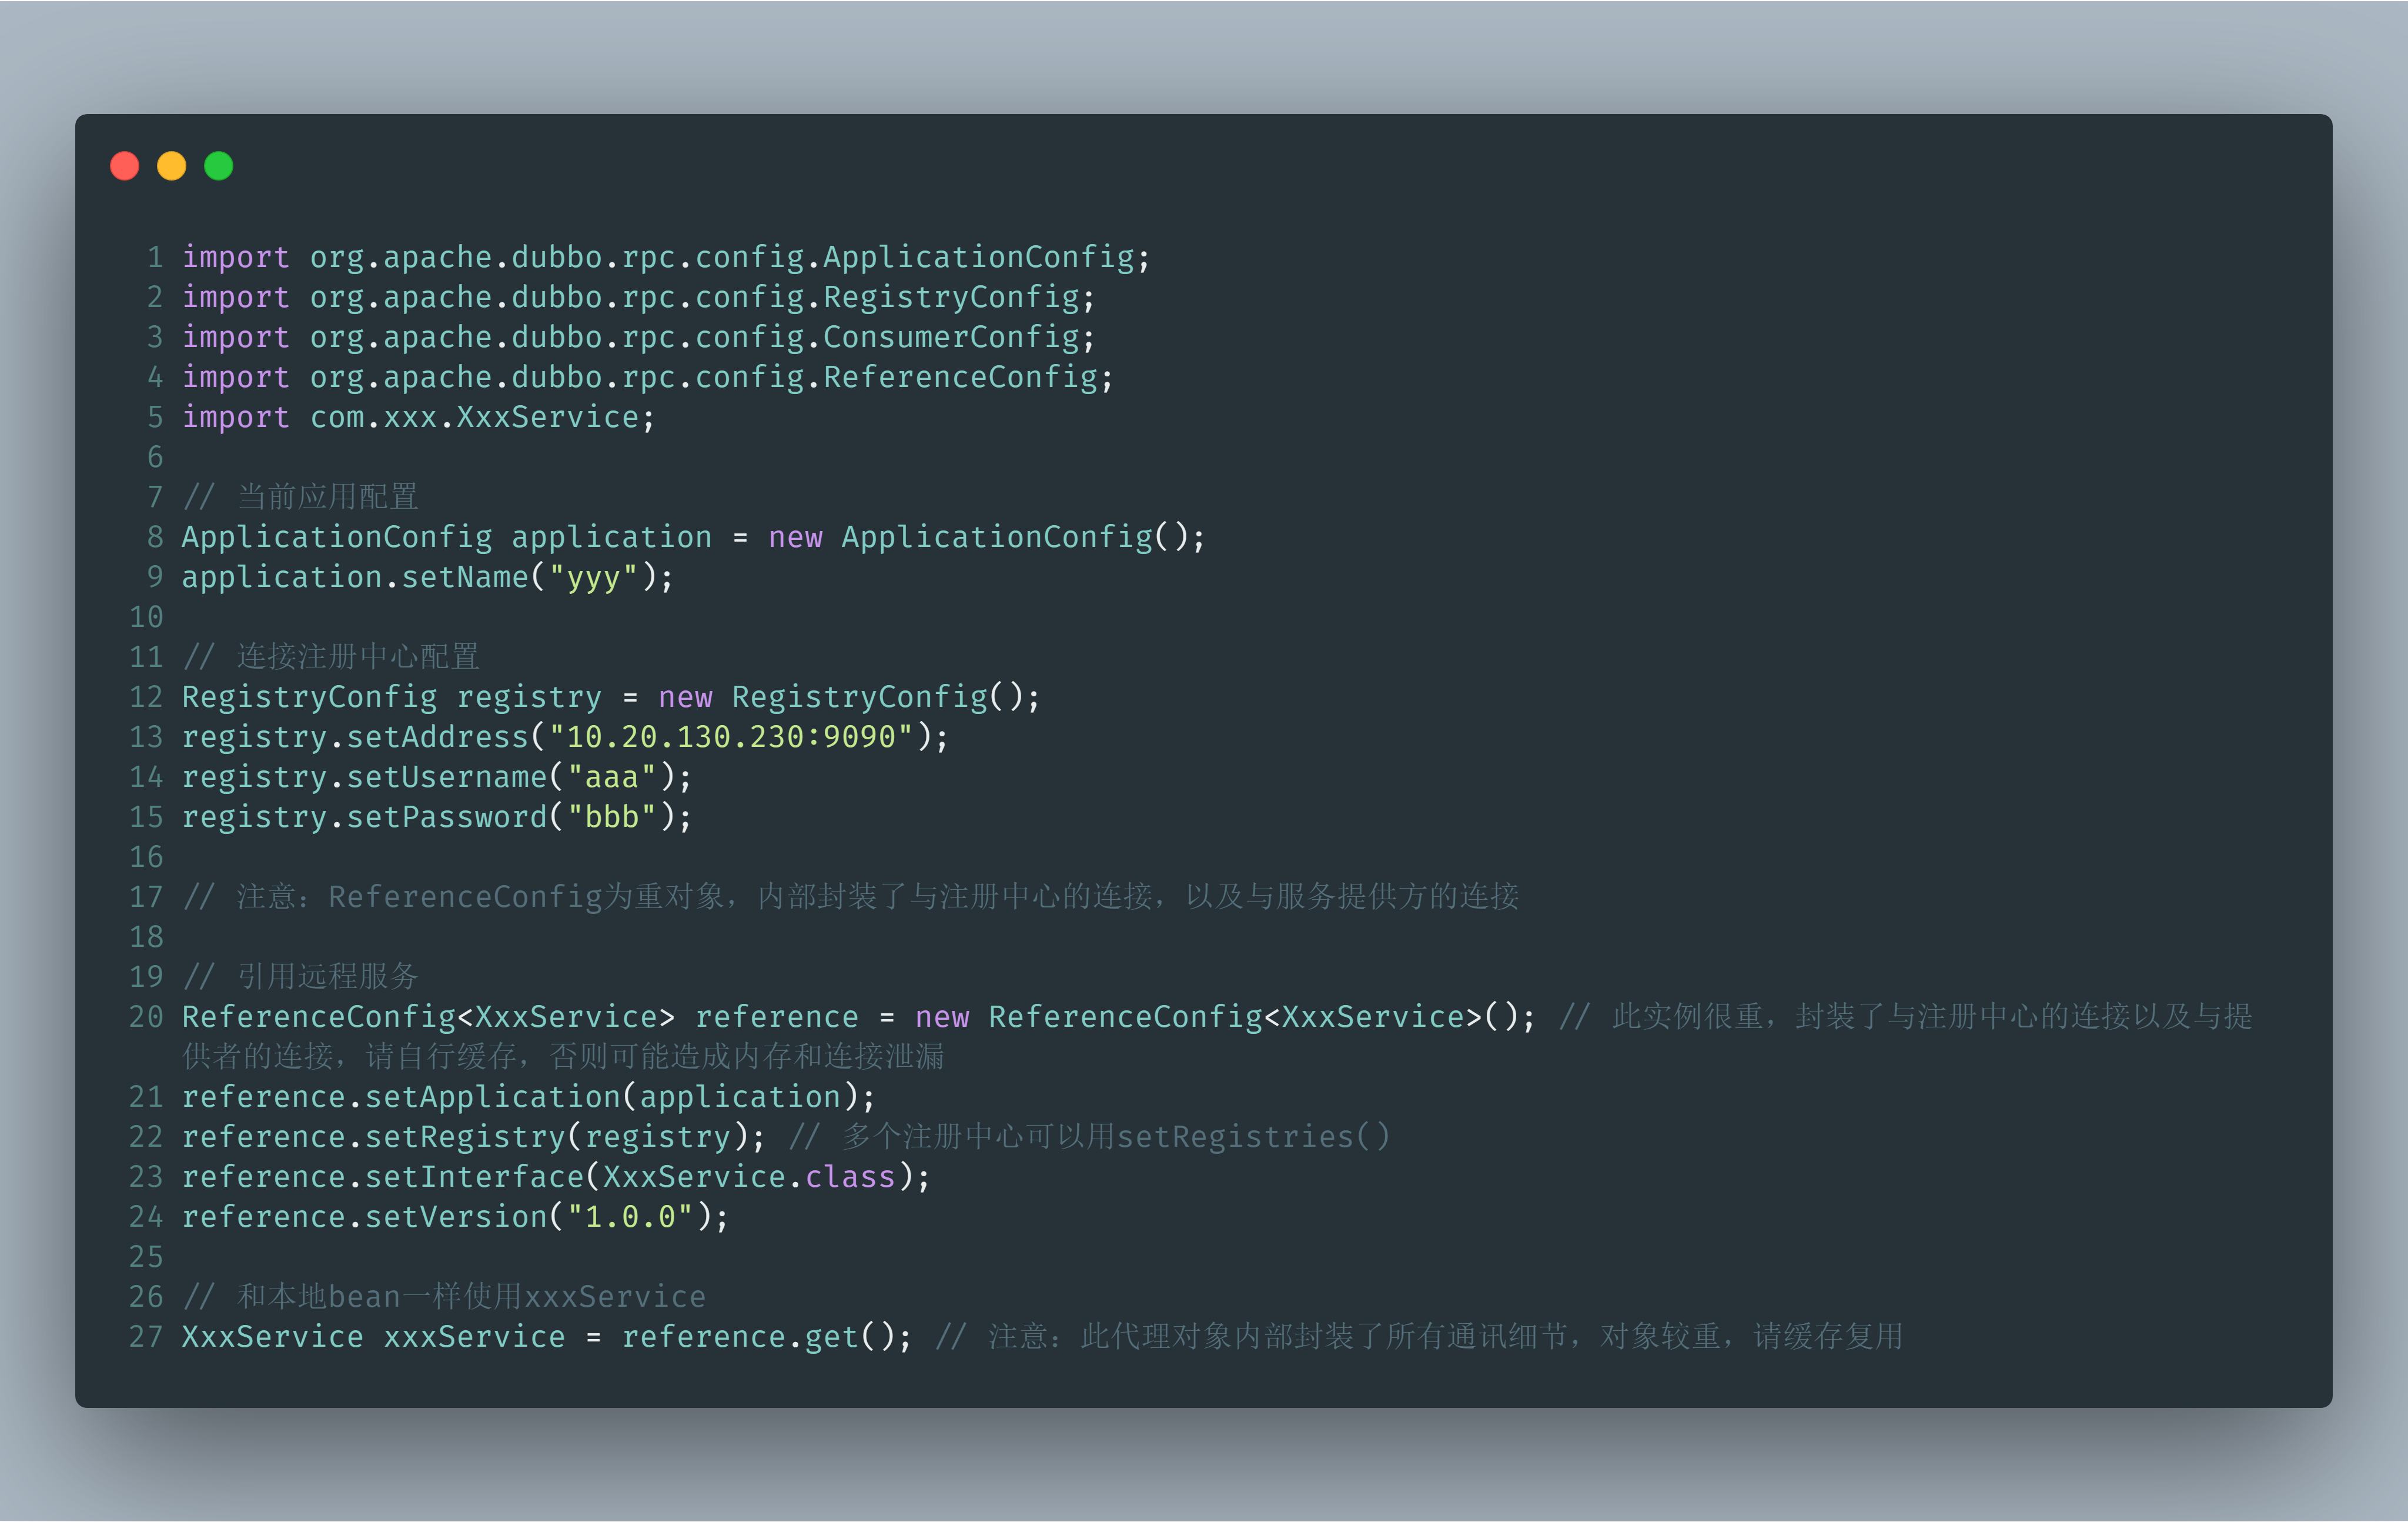This screenshot has height=1522, width=2408.
Task: Click RegistryConfig in the line 2 import
Action: coord(950,297)
